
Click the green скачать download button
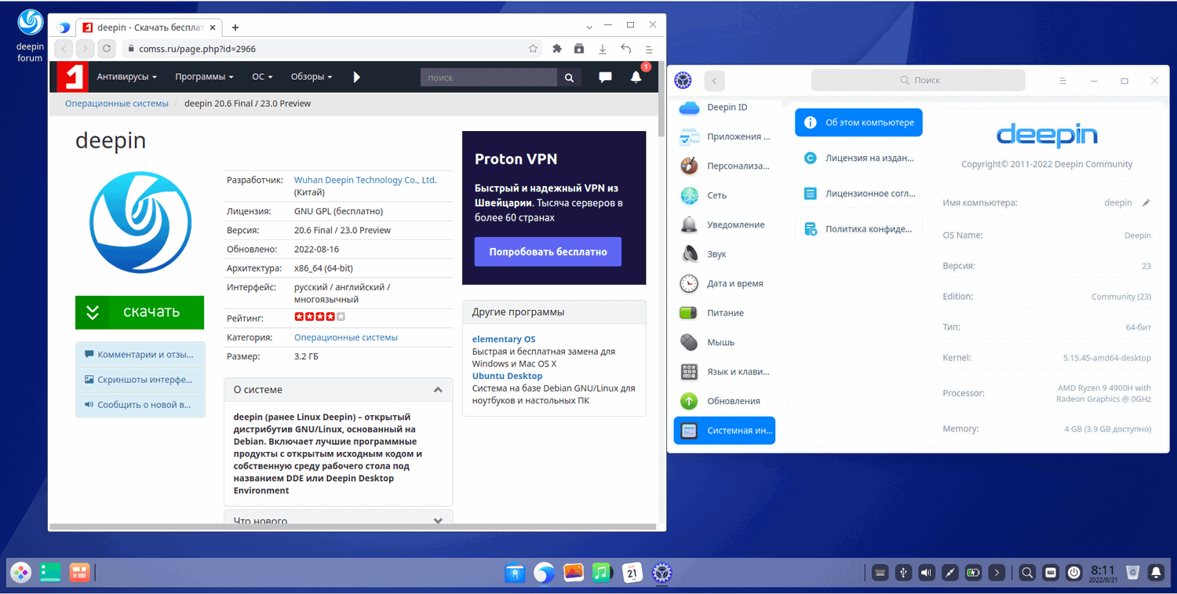[x=140, y=312]
